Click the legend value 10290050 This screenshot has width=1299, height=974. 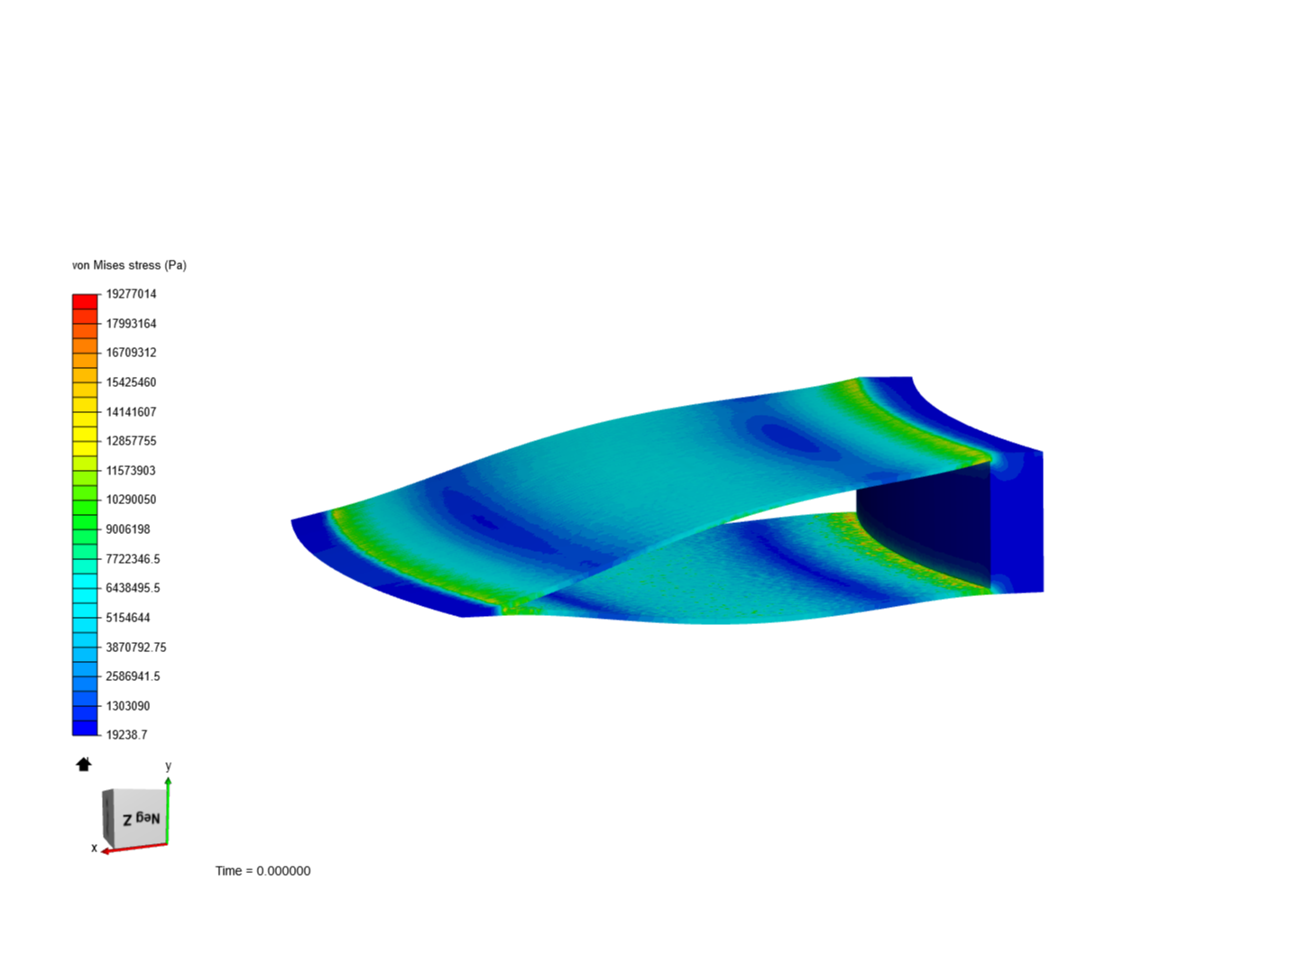point(131,500)
